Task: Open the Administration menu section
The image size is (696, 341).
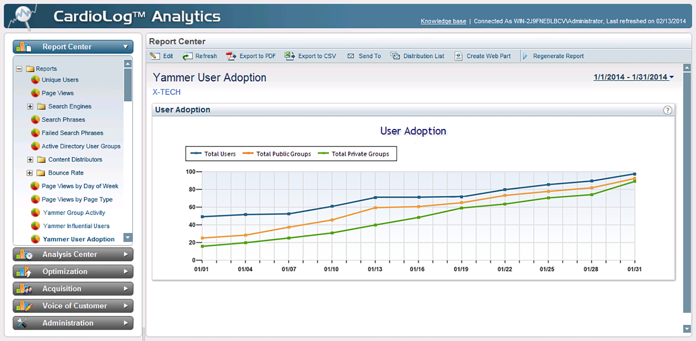Action: point(73,323)
